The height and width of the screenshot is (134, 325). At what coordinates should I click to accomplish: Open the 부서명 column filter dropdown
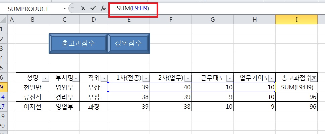(76, 78)
